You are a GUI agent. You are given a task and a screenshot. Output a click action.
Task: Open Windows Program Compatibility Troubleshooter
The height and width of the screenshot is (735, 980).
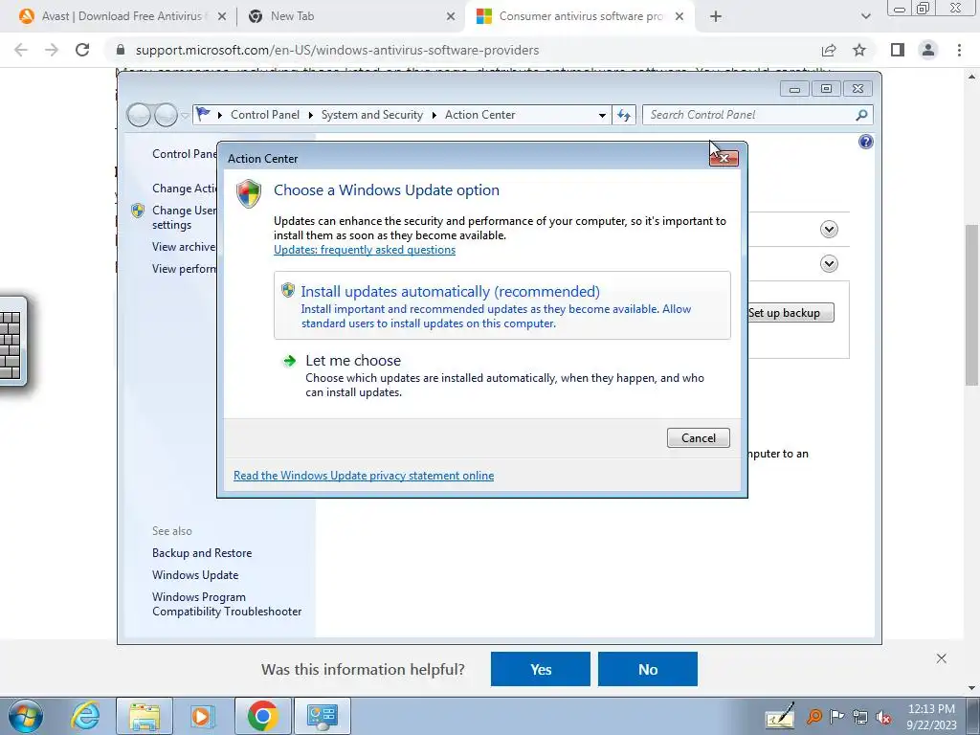pyautogui.click(x=227, y=605)
